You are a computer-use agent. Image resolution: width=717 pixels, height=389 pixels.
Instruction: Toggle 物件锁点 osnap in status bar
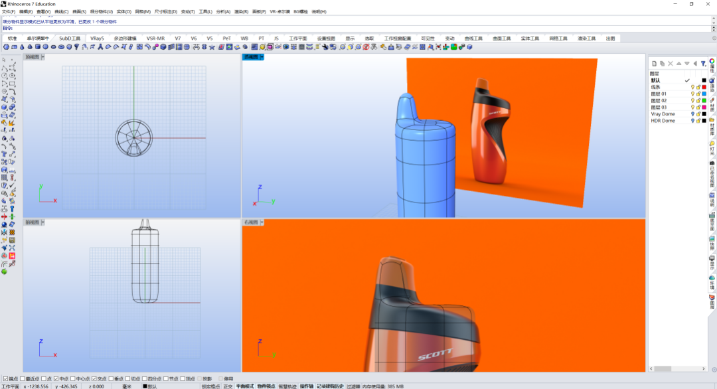[266, 386]
